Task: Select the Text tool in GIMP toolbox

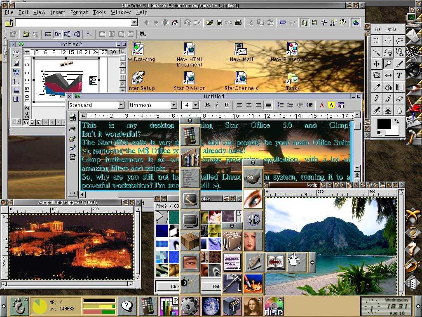Action: click(399, 75)
